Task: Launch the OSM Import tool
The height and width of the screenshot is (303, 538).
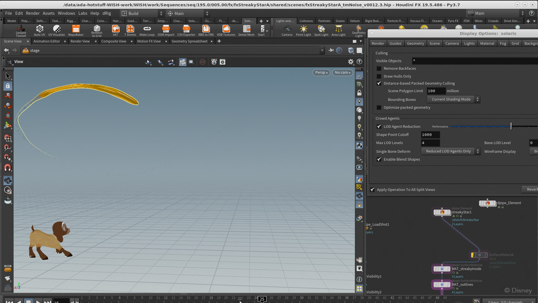Action: coord(166,31)
